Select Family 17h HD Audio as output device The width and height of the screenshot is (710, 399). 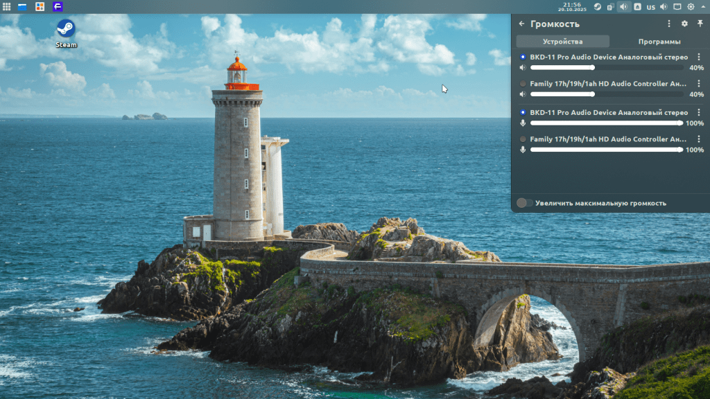coord(523,84)
